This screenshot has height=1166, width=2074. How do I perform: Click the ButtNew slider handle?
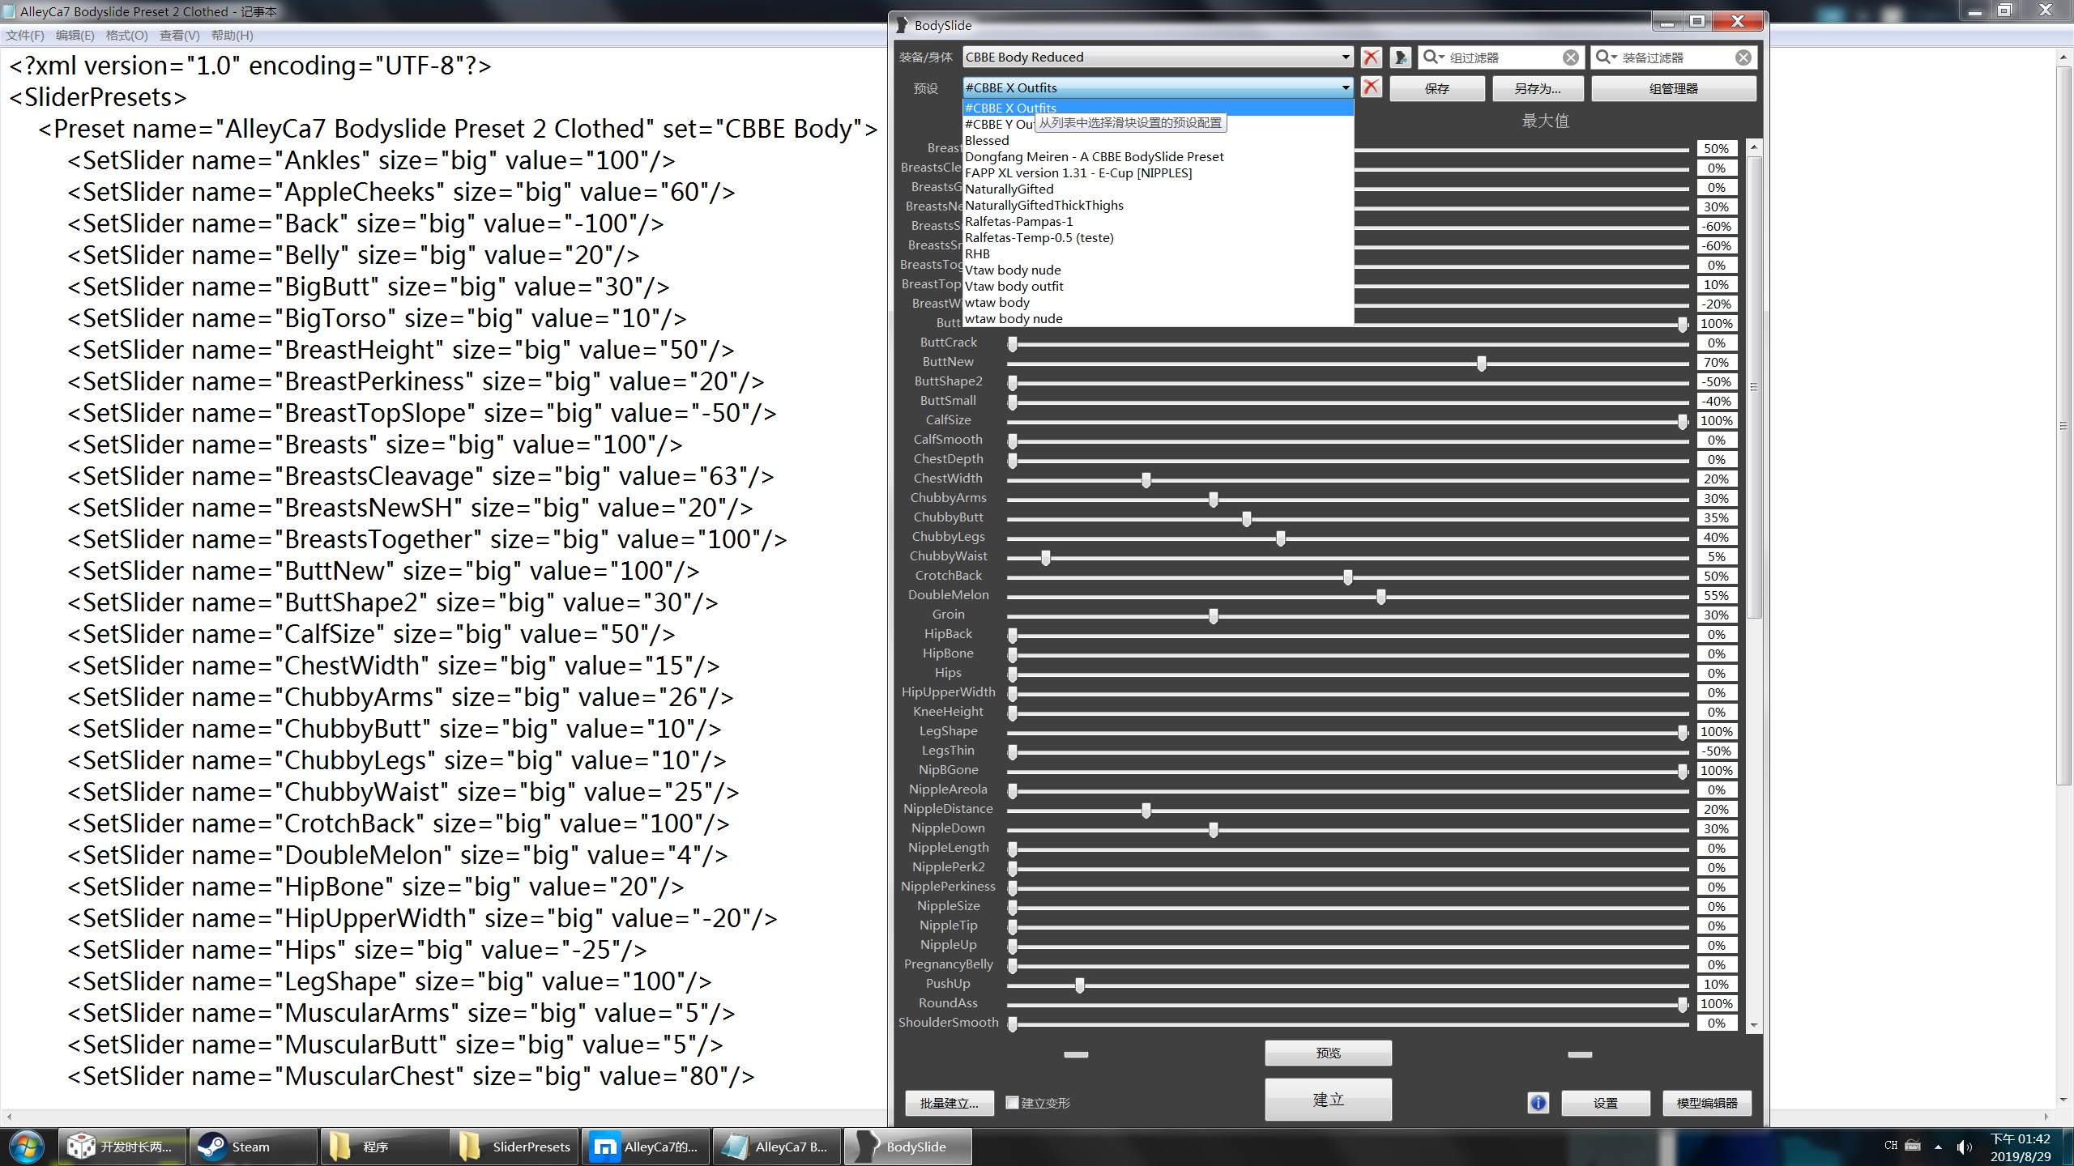point(1482,364)
